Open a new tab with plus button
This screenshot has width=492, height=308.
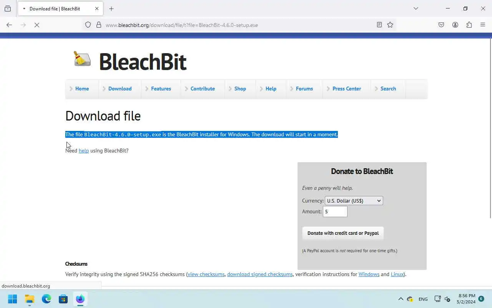point(111,8)
